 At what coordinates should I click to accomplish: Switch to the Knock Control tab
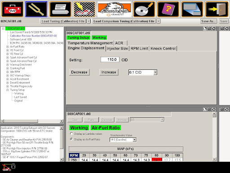point(163,49)
